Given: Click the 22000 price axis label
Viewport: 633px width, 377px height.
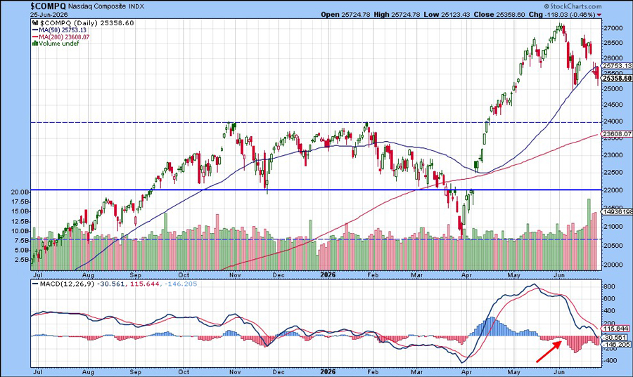Looking at the screenshot, I should coord(613,190).
